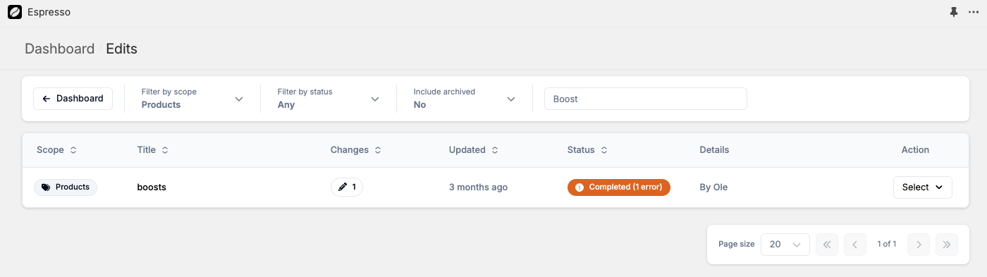
Task: Open the boosts edit title
Action: coord(152,187)
